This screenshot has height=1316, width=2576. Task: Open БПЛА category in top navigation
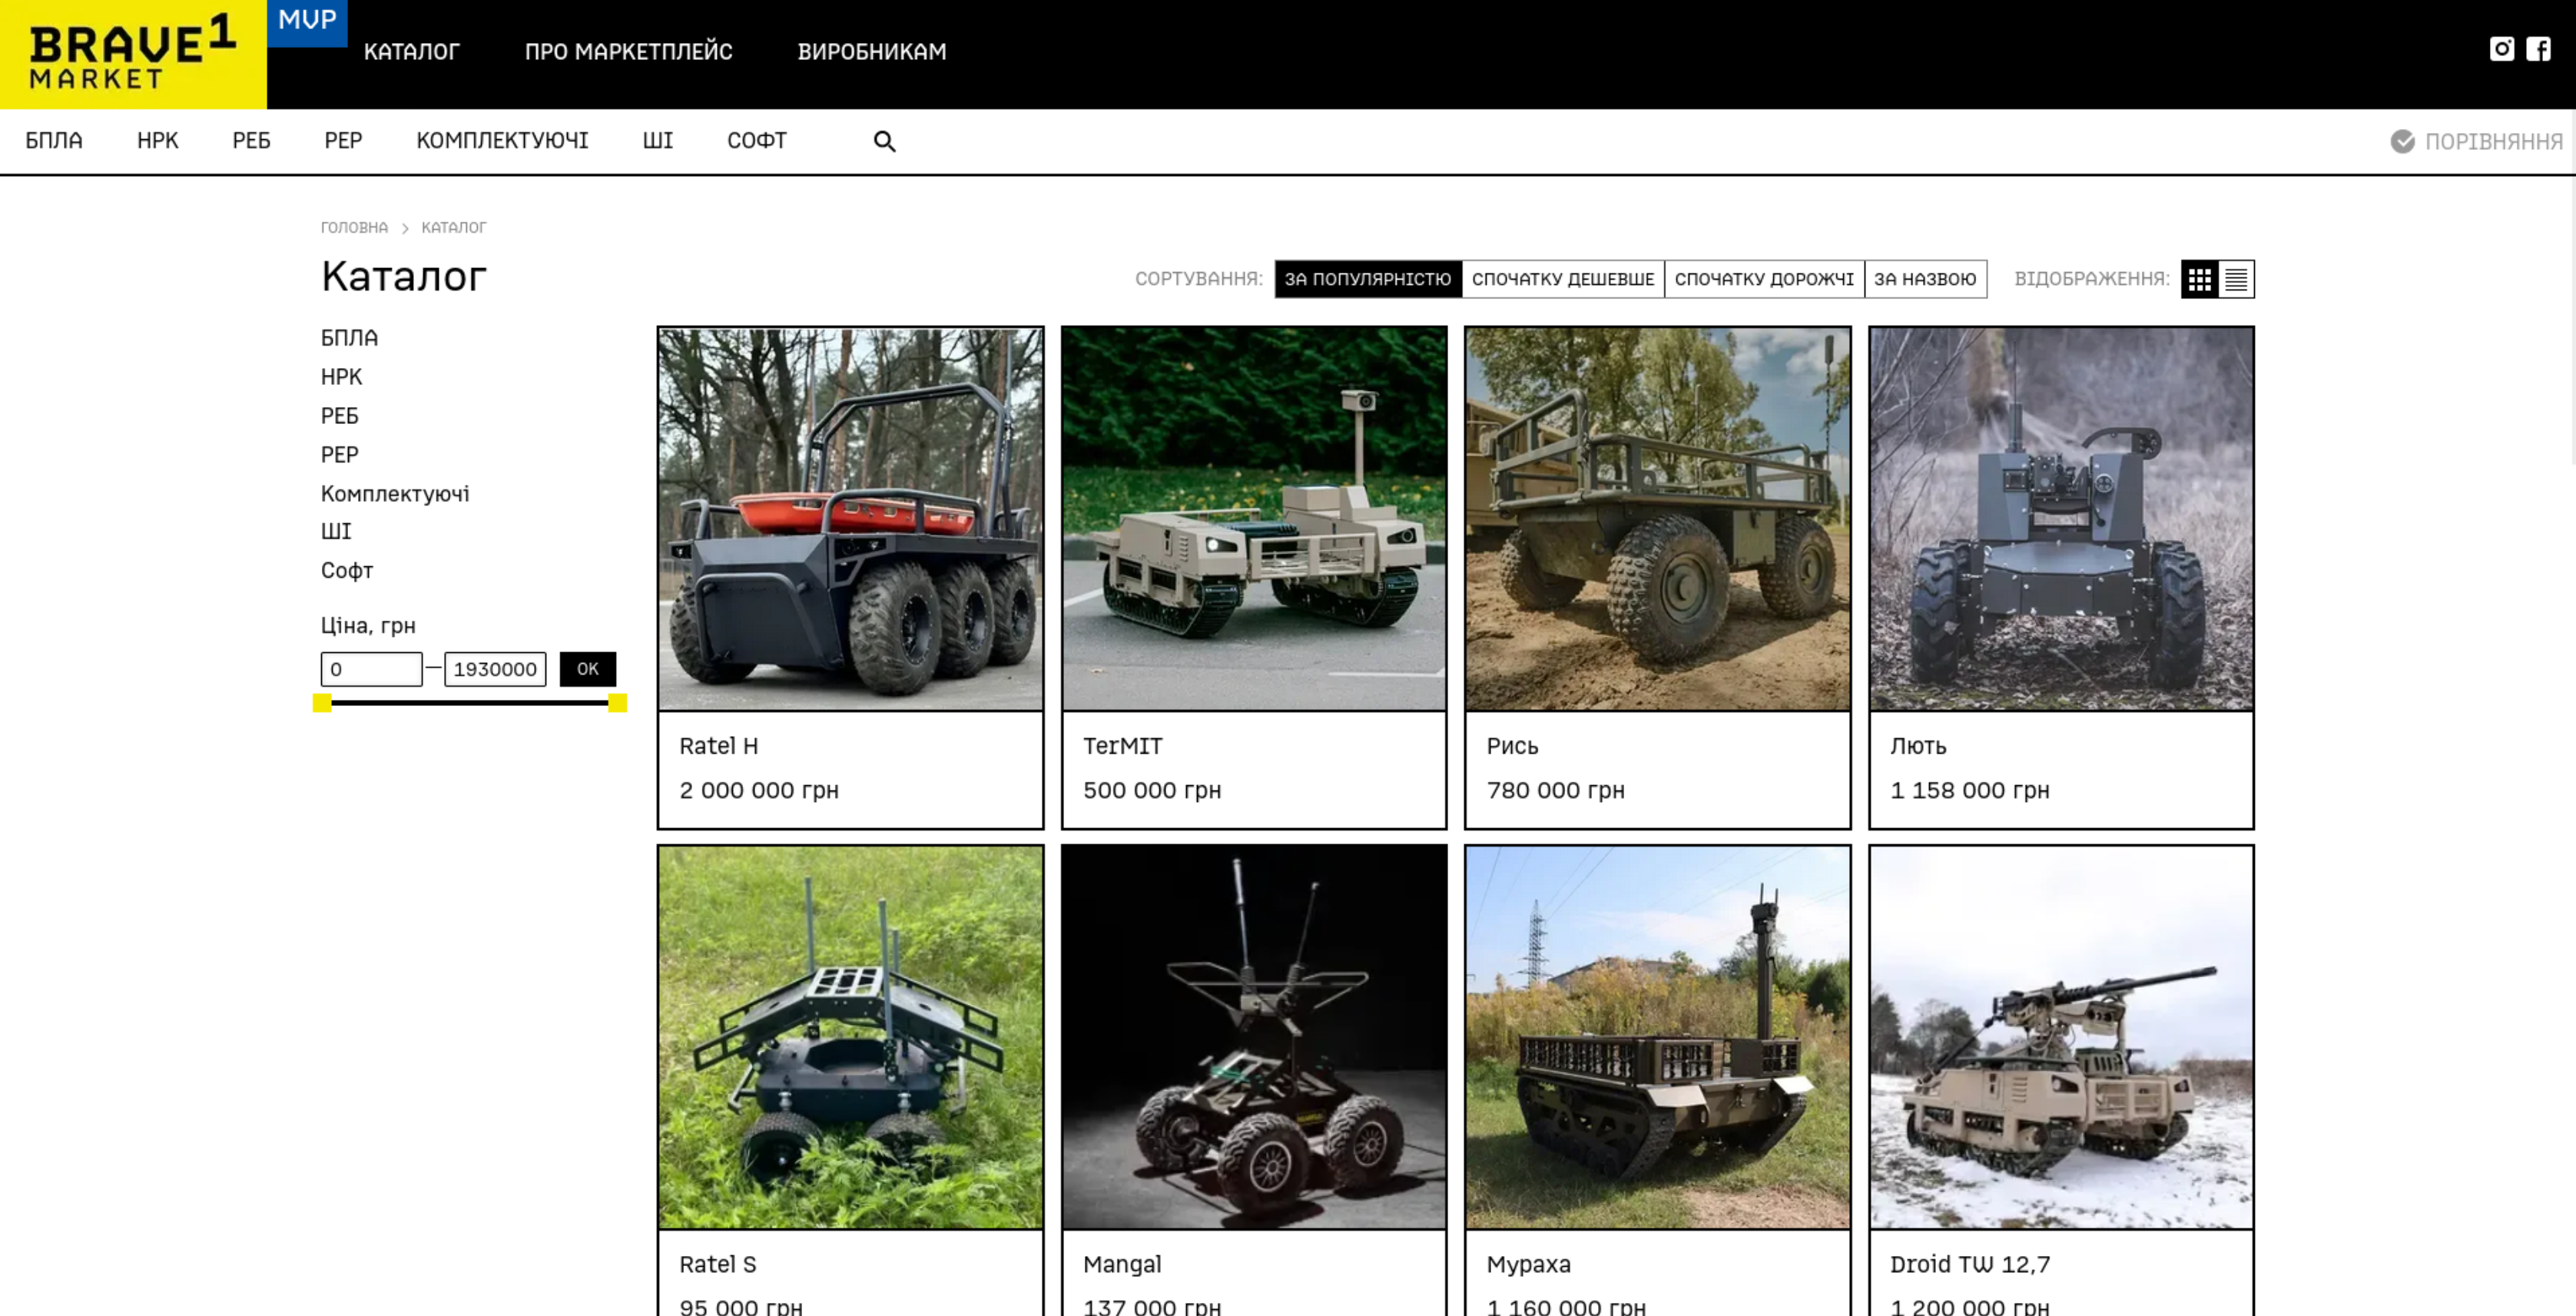click(54, 141)
